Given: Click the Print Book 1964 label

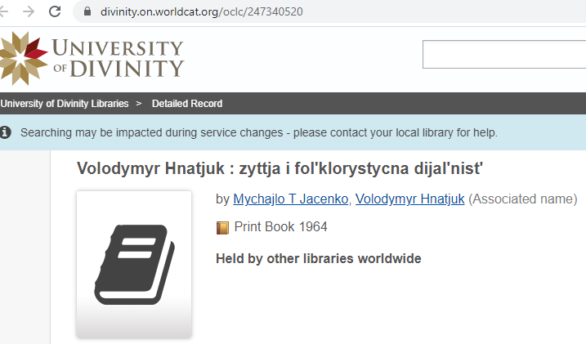Looking at the screenshot, I should [280, 227].
